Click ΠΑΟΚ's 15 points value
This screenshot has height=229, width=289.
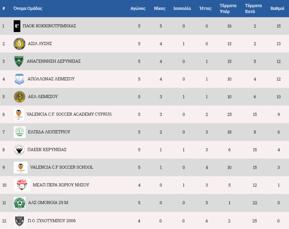[x=278, y=26]
